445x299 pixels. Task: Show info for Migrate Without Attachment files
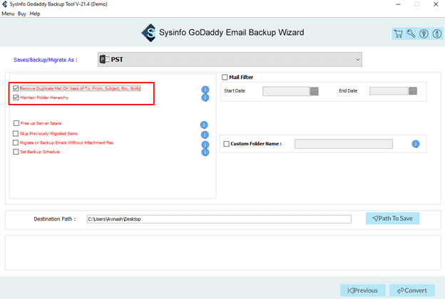point(205,145)
